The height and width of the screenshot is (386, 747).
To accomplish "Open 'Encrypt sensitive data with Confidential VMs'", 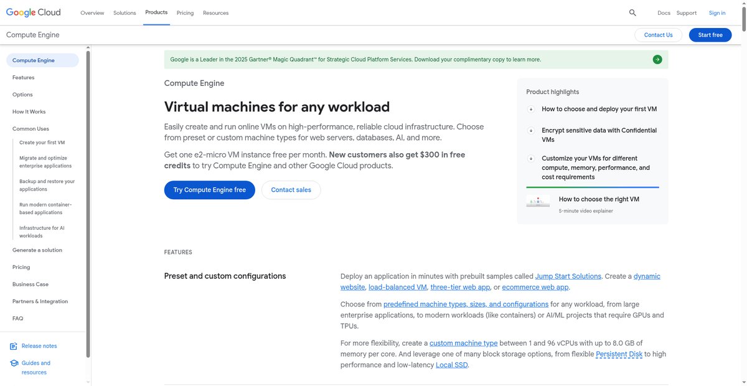I will pos(599,135).
